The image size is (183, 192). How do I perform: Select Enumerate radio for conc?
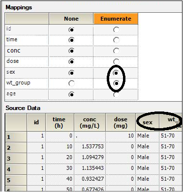[116, 51]
